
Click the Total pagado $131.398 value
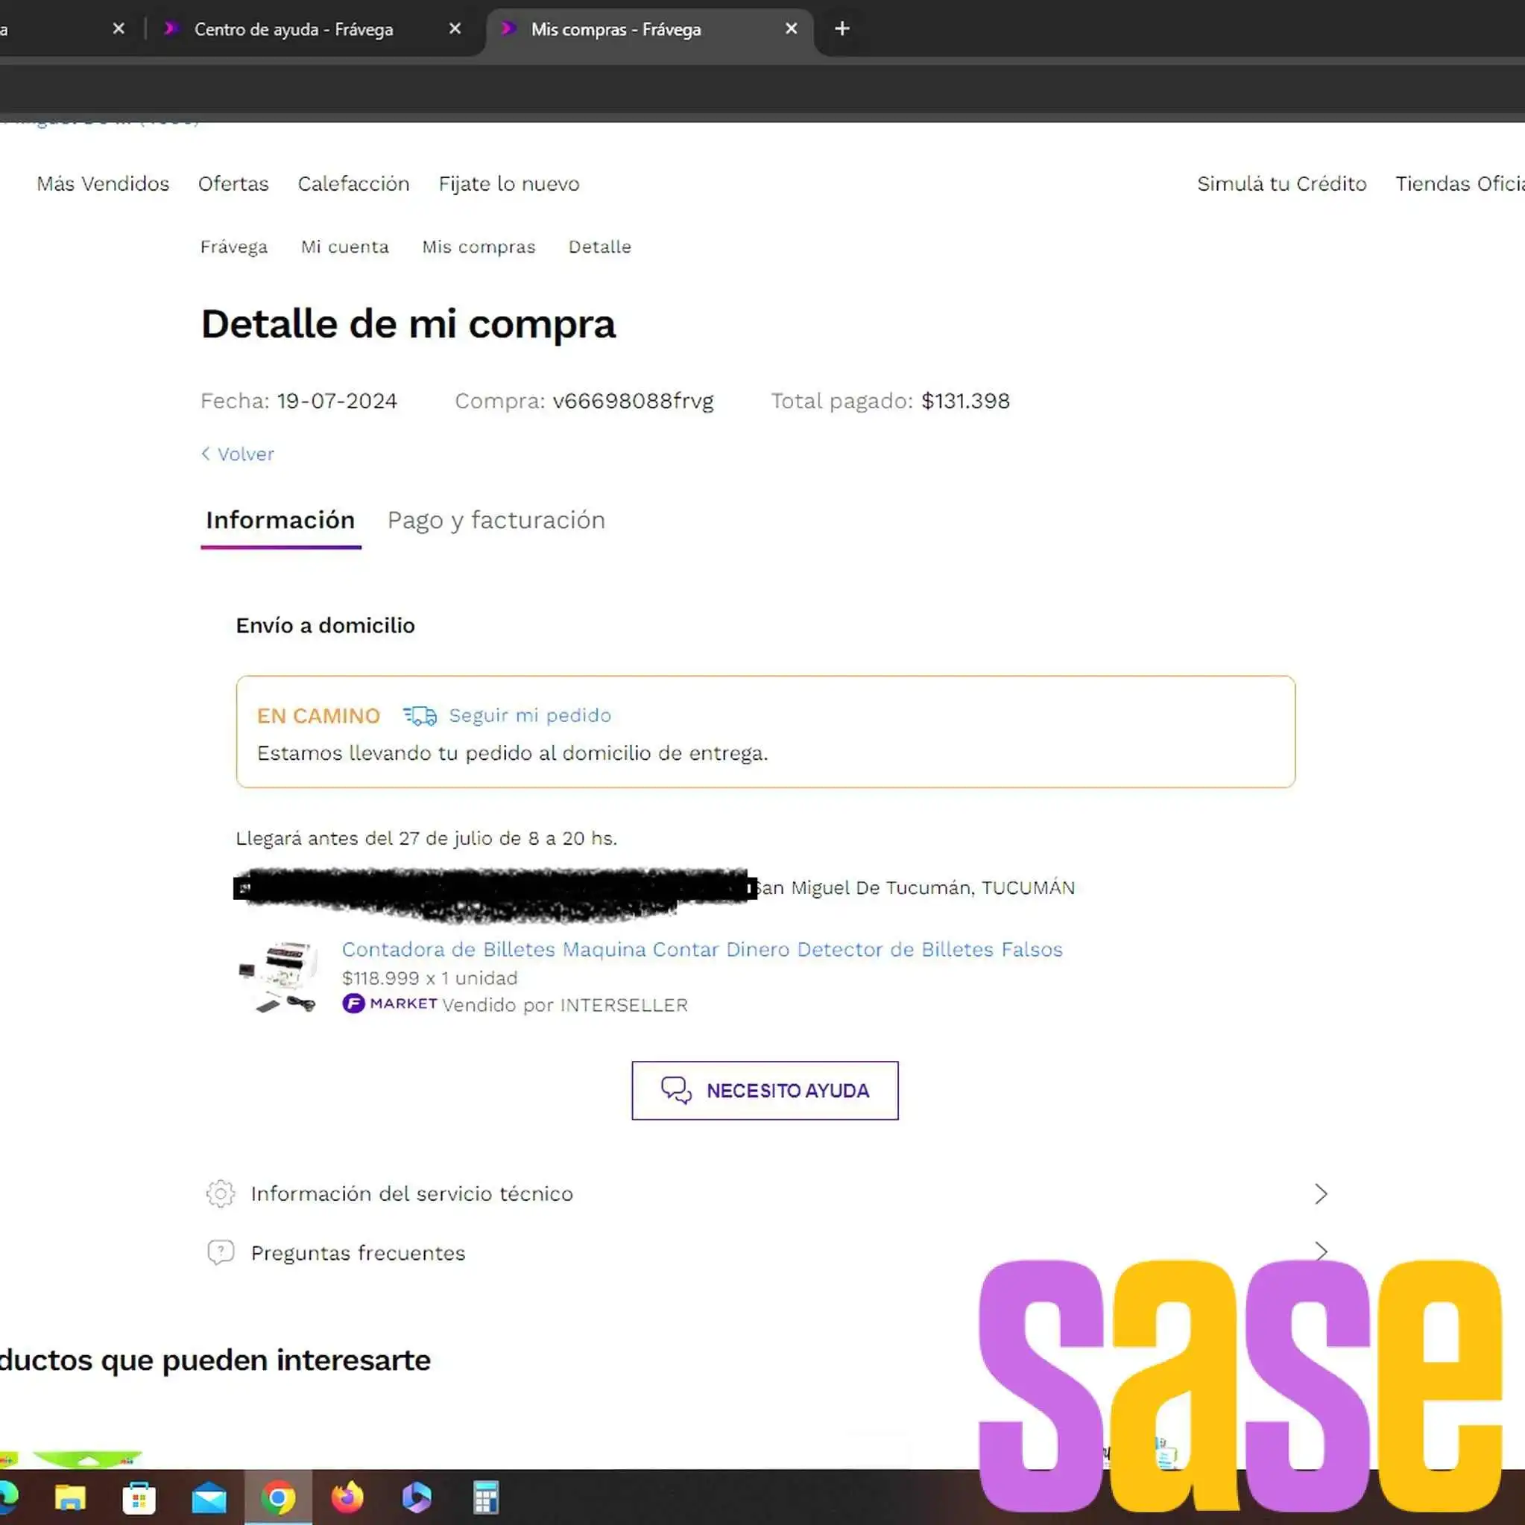[965, 402]
